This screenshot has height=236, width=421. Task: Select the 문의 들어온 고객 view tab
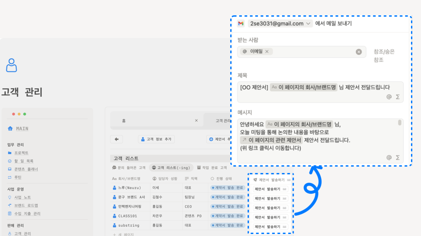[129, 168]
